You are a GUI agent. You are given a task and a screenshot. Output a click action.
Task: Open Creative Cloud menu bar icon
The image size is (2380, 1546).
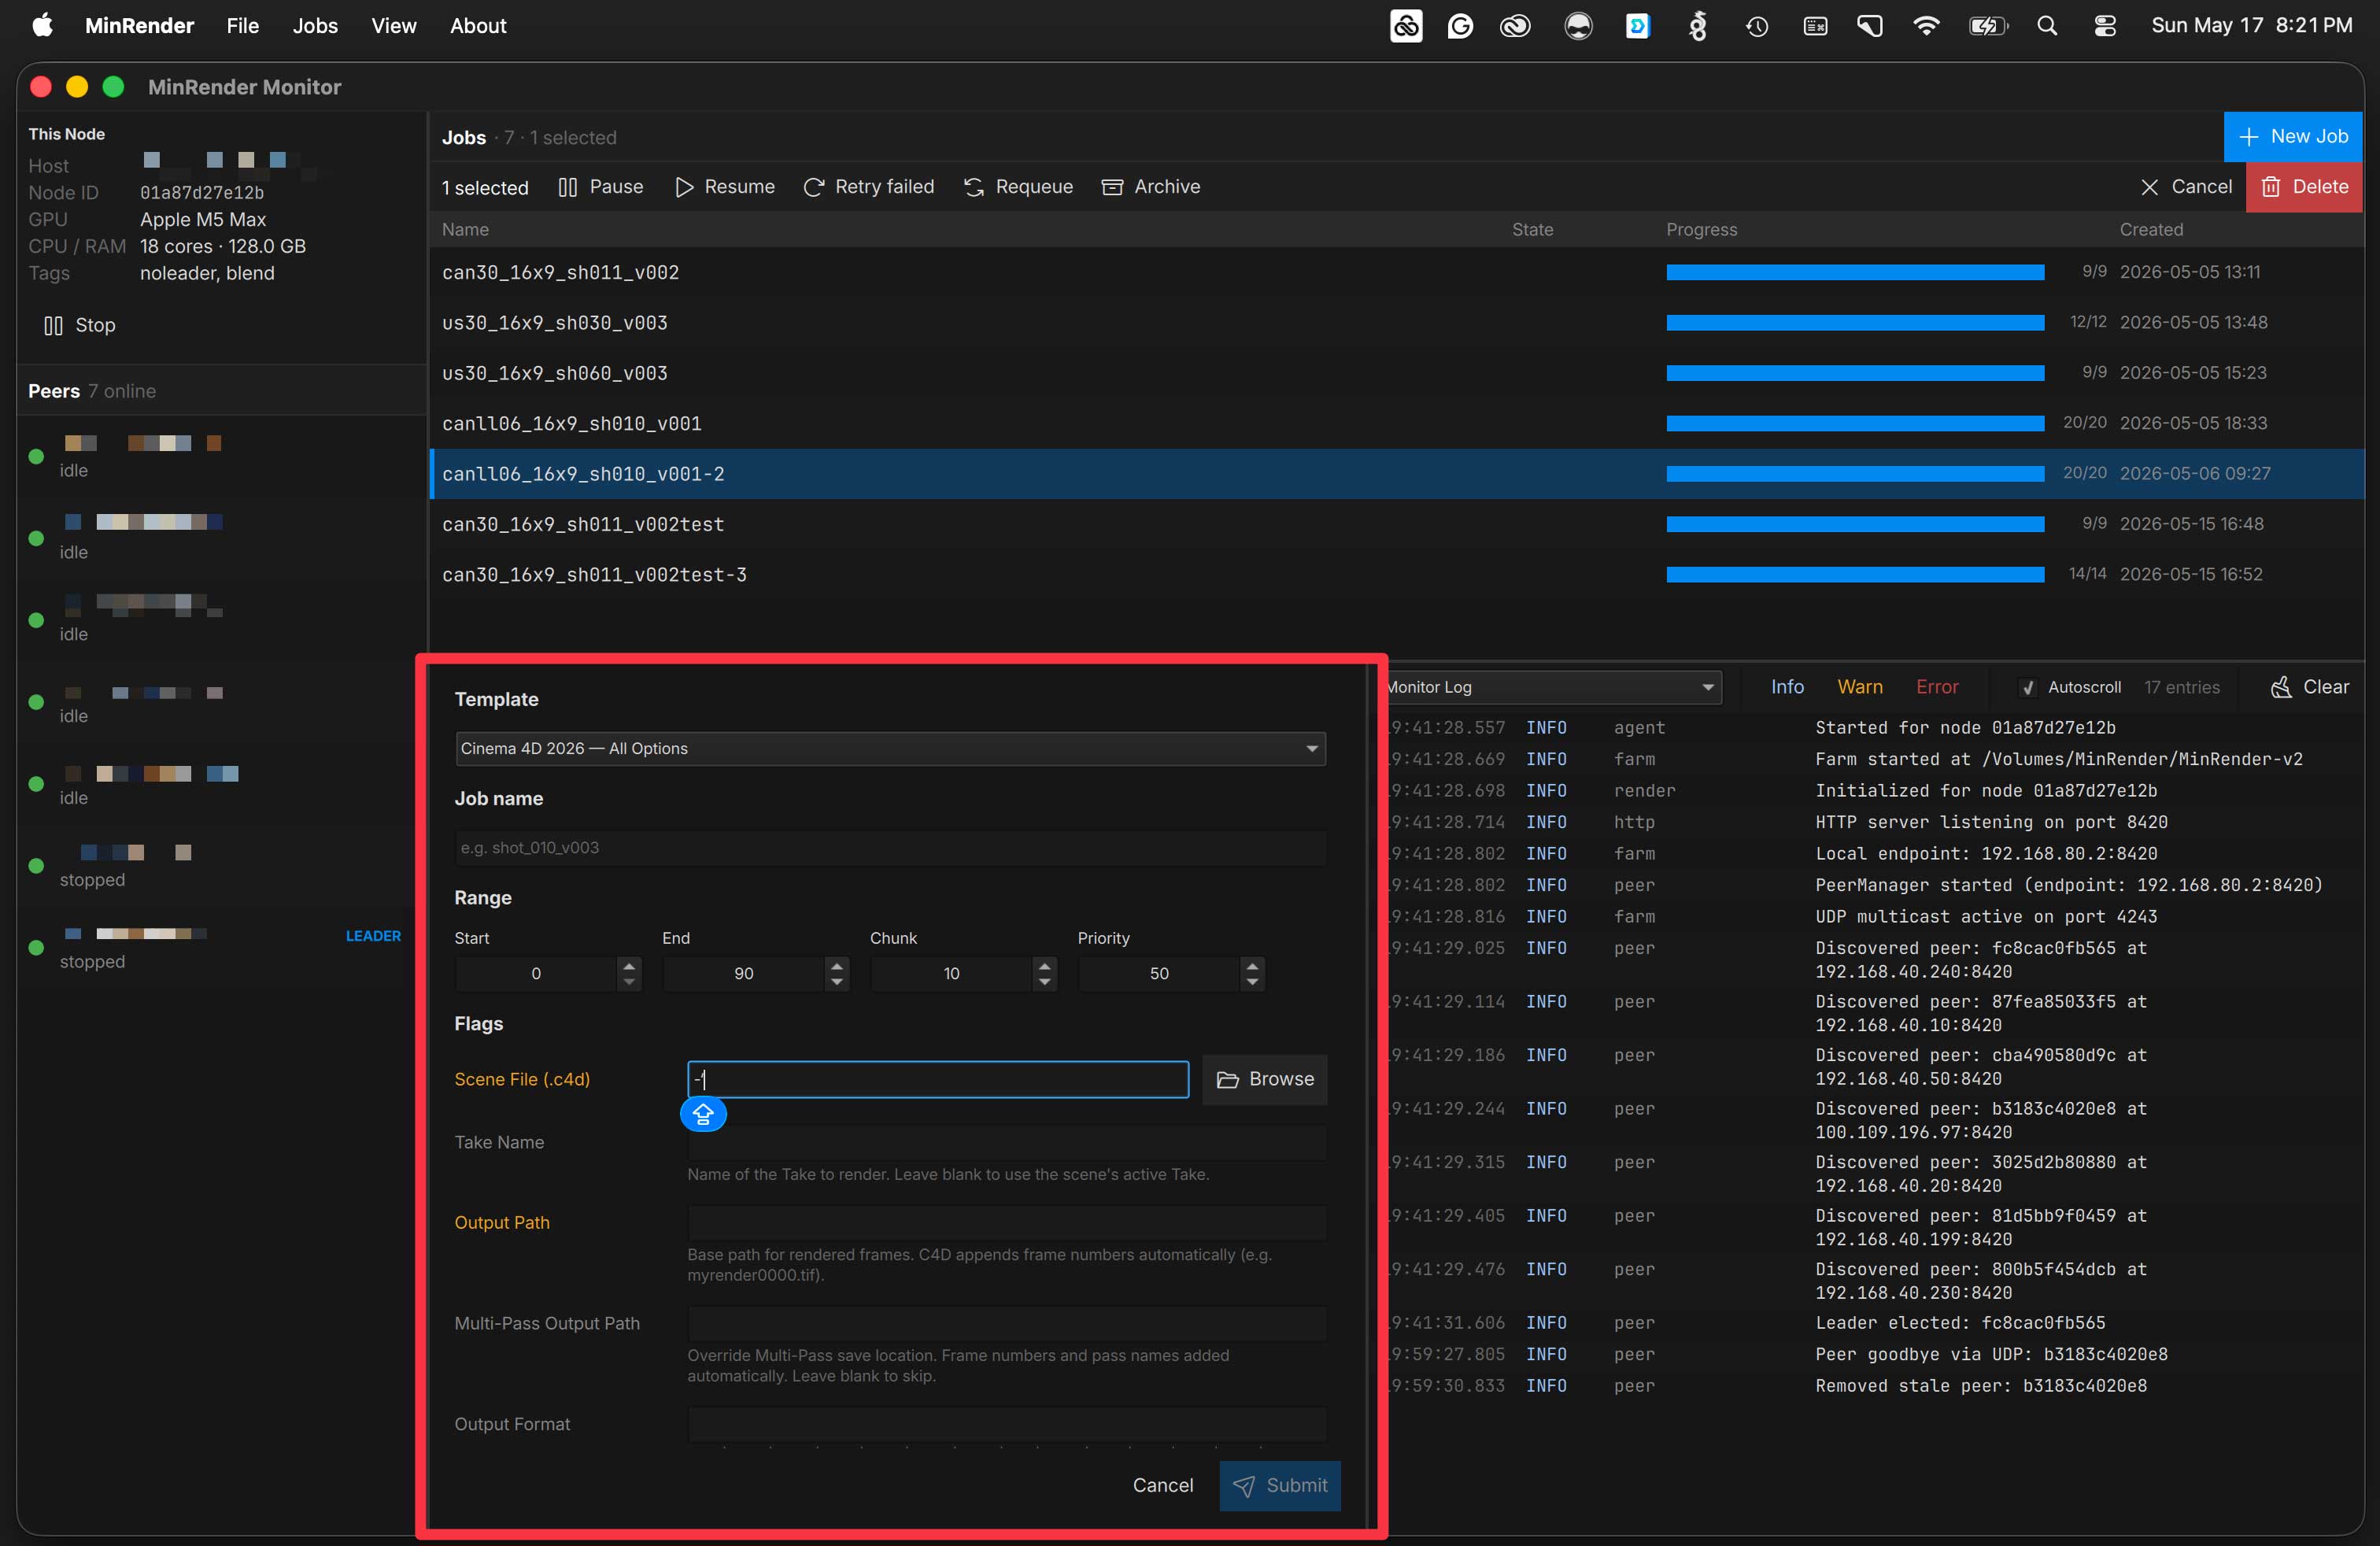coord(1515,26)
